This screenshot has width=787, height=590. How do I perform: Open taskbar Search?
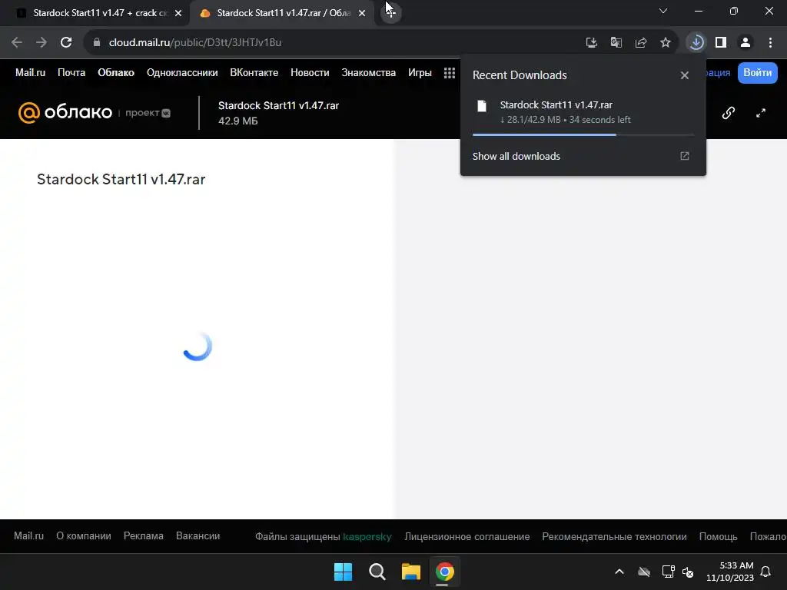click(377, 572)
